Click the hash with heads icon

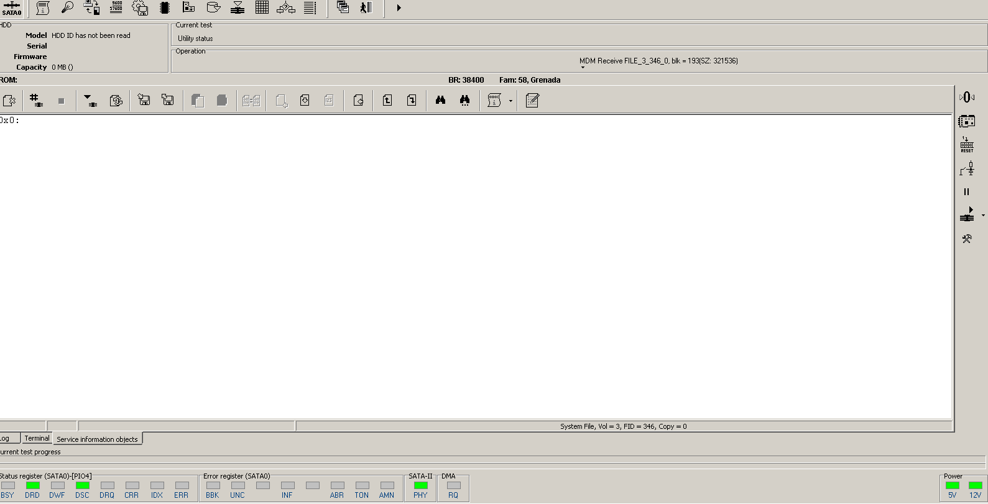(x=36, y=100)
